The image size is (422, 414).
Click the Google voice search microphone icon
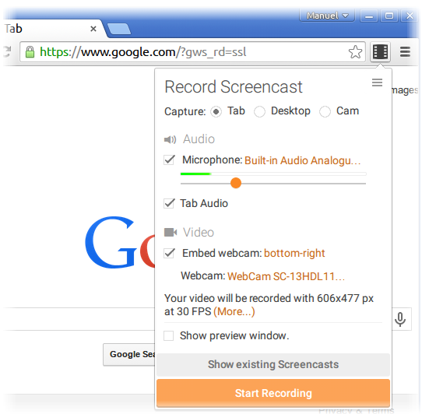tap(400, 319)
